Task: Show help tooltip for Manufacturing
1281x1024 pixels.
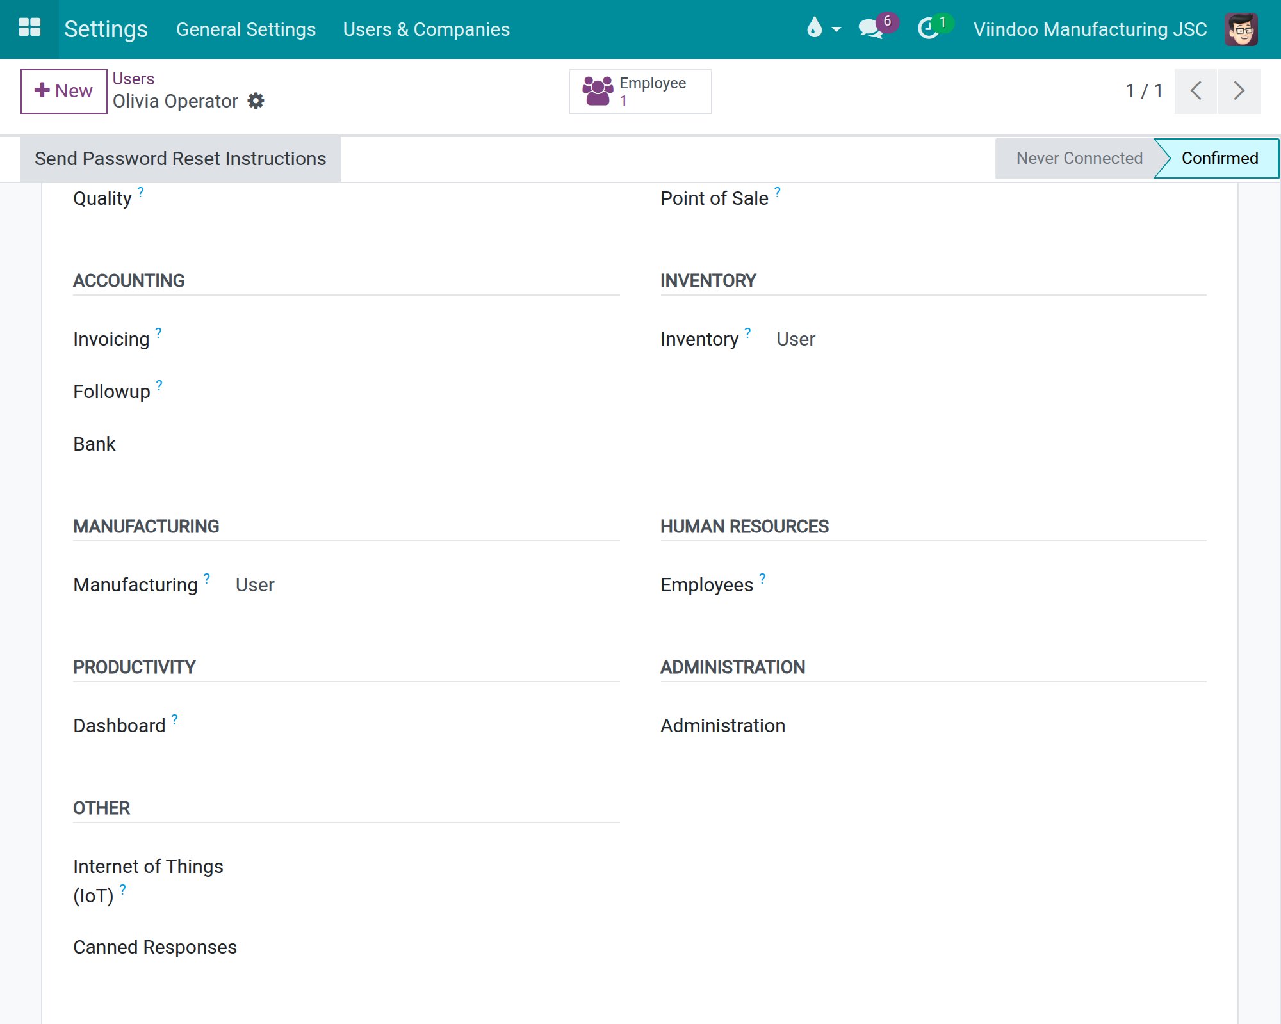Action: point(207,578)
